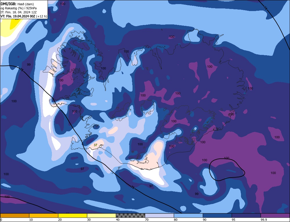The image size is (290, 222).
Task: Click the purple legend swatch above 99.9
Action: [x=275, y=215]
